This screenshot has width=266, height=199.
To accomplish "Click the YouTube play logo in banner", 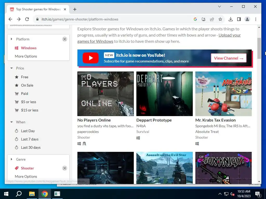I will pos(91,58).
